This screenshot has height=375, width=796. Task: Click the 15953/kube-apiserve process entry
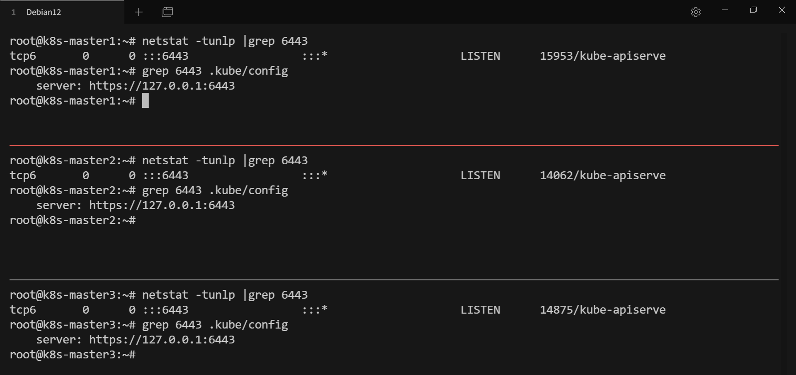(602, 56)
